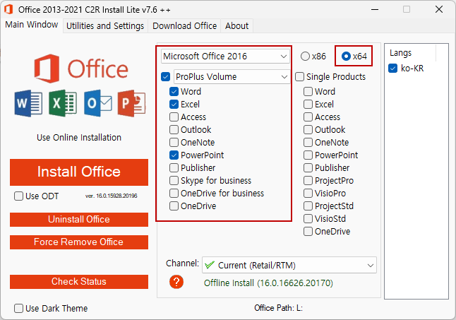Uncheck PowerPoint under ProPlus Volume
This screenshot has width=456, height=320.
point(174,155)
